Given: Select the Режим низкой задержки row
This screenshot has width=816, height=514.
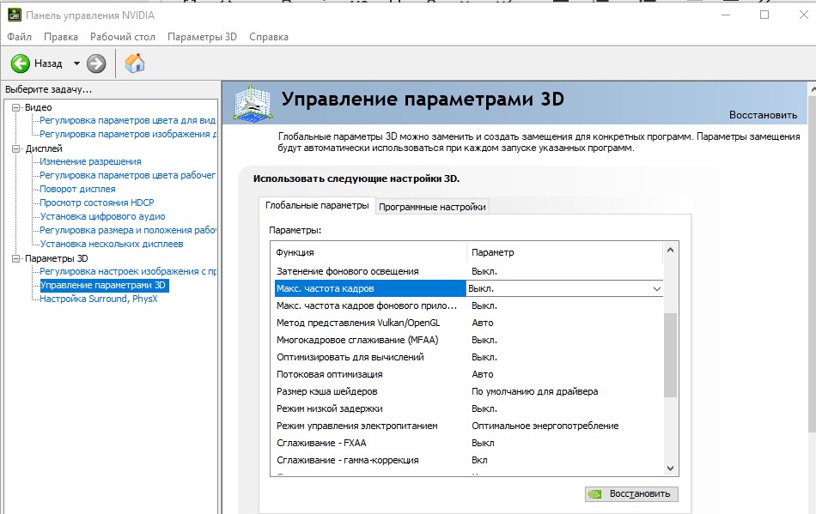Looking at the screenshot, I should click(x=468, y=408).
